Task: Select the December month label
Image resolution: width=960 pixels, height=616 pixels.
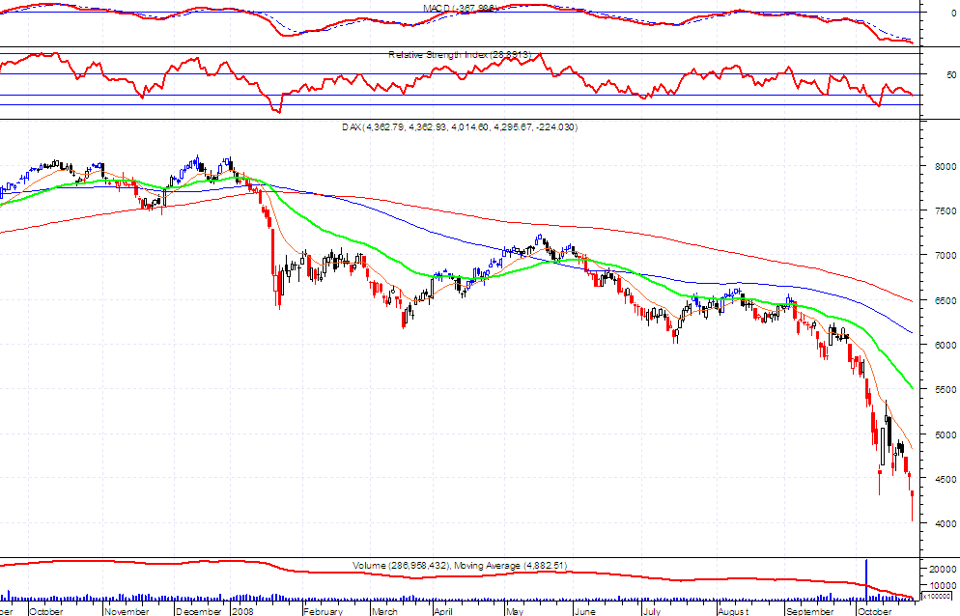Action: 199,611
